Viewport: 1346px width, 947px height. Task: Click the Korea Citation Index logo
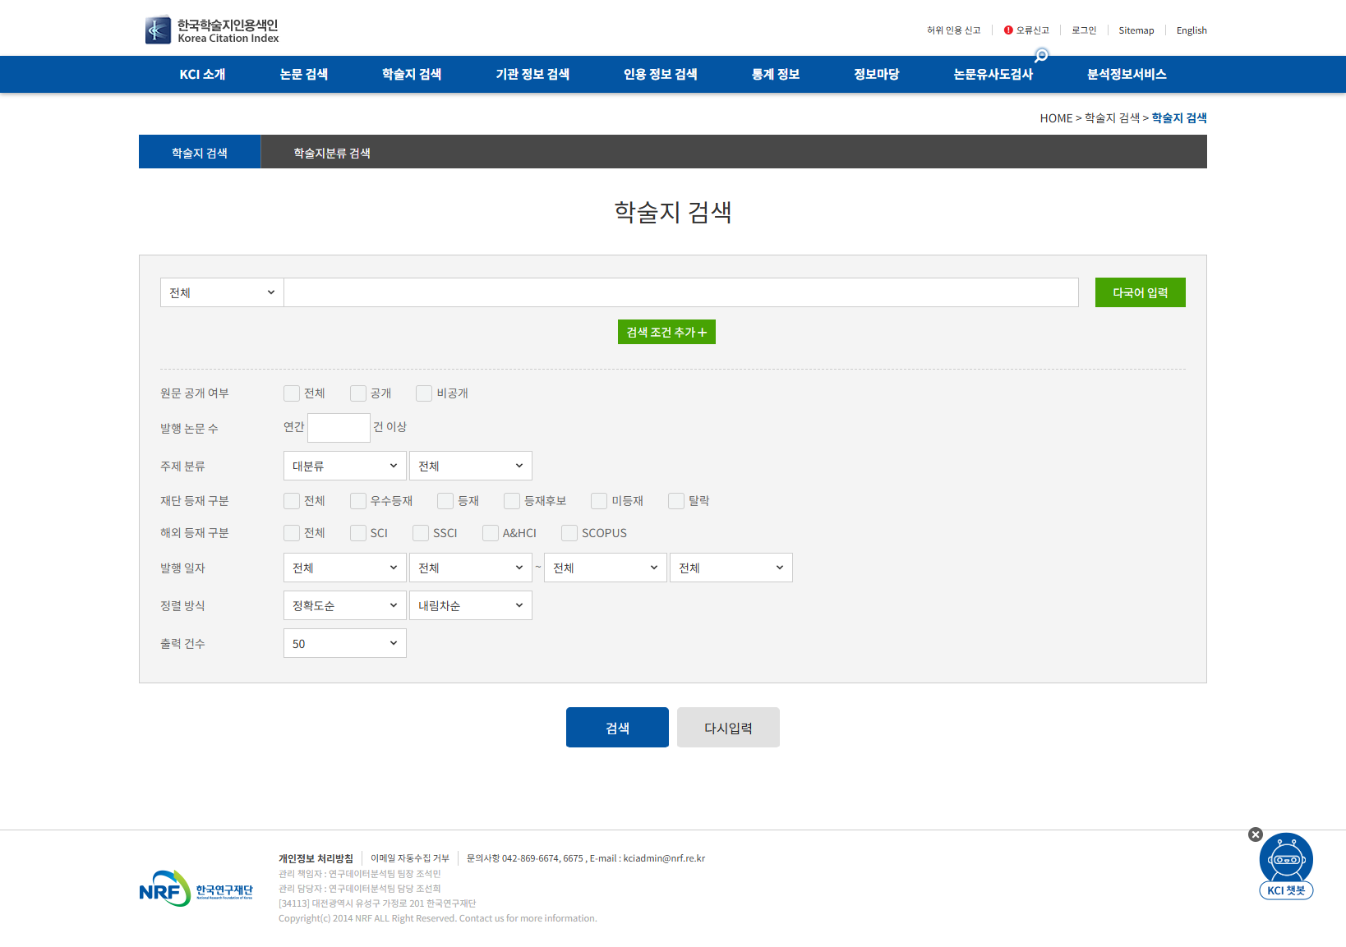[212, 30]
